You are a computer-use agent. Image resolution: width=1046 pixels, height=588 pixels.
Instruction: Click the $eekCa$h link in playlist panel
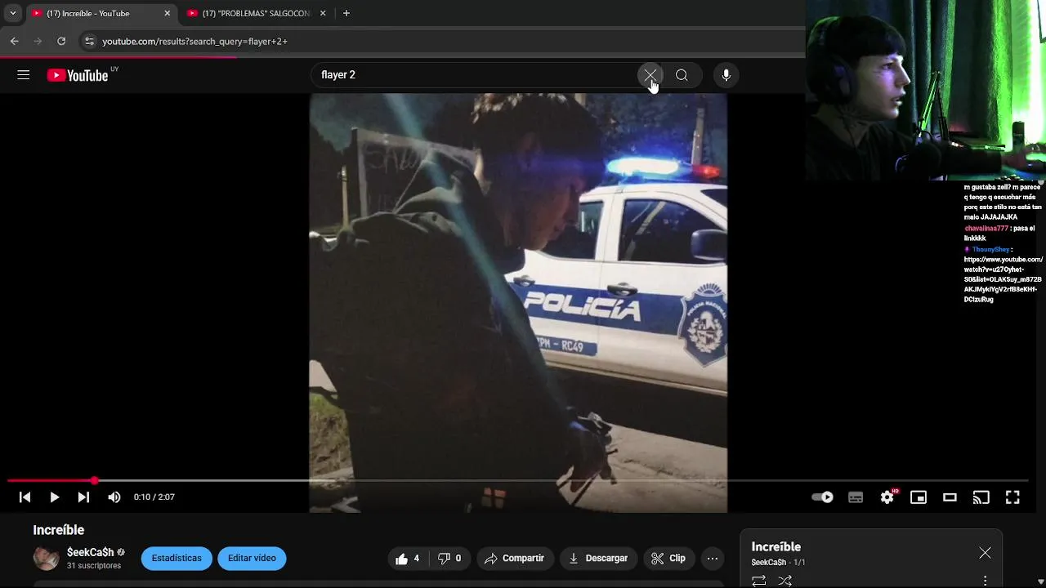768,563
